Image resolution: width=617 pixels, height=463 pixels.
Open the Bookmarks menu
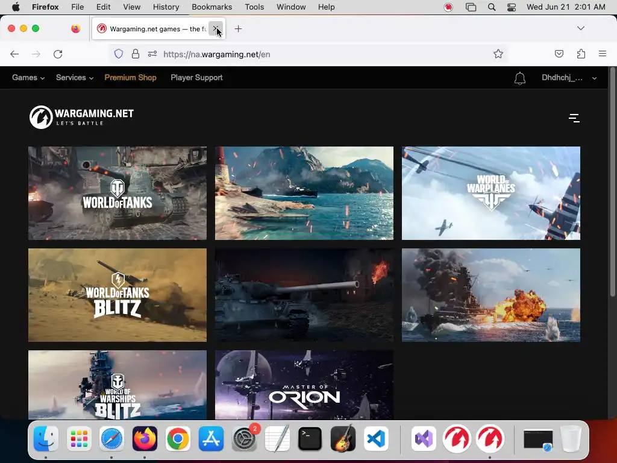tap(211, 7)
